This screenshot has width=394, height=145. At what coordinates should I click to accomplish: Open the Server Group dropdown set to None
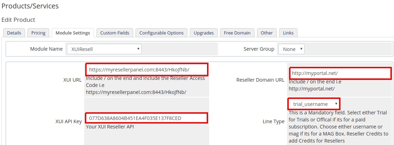tap(291, 49)
